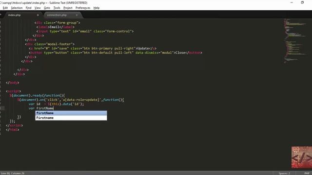
Task: Click the Email label code line
Action: (55, 27)
